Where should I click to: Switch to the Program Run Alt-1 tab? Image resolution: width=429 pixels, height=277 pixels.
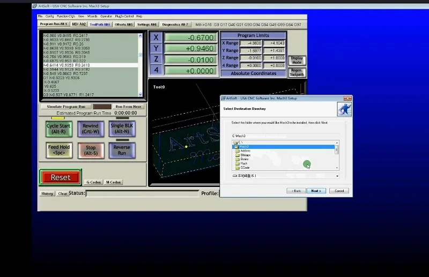[54, 24]
